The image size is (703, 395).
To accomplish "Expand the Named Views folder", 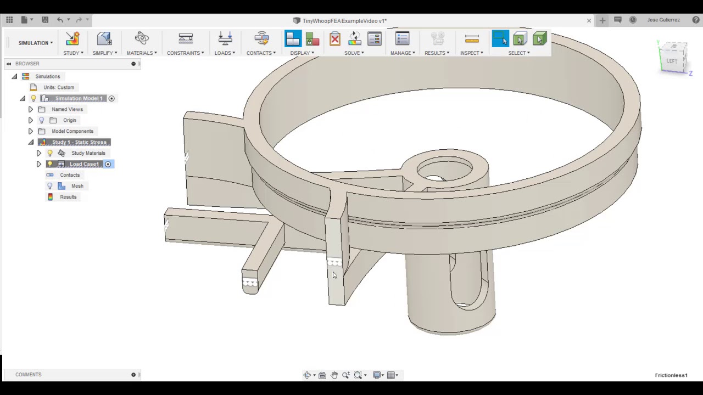I will coord(31,109).
